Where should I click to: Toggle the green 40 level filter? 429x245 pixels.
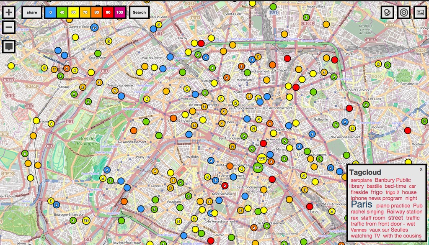[x=62, y=13]
